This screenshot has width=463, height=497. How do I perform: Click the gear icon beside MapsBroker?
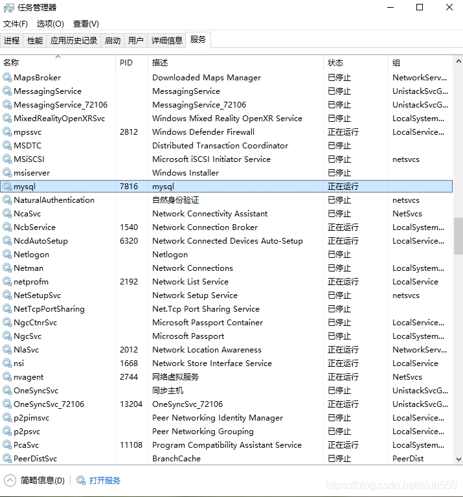click(7, 77)
